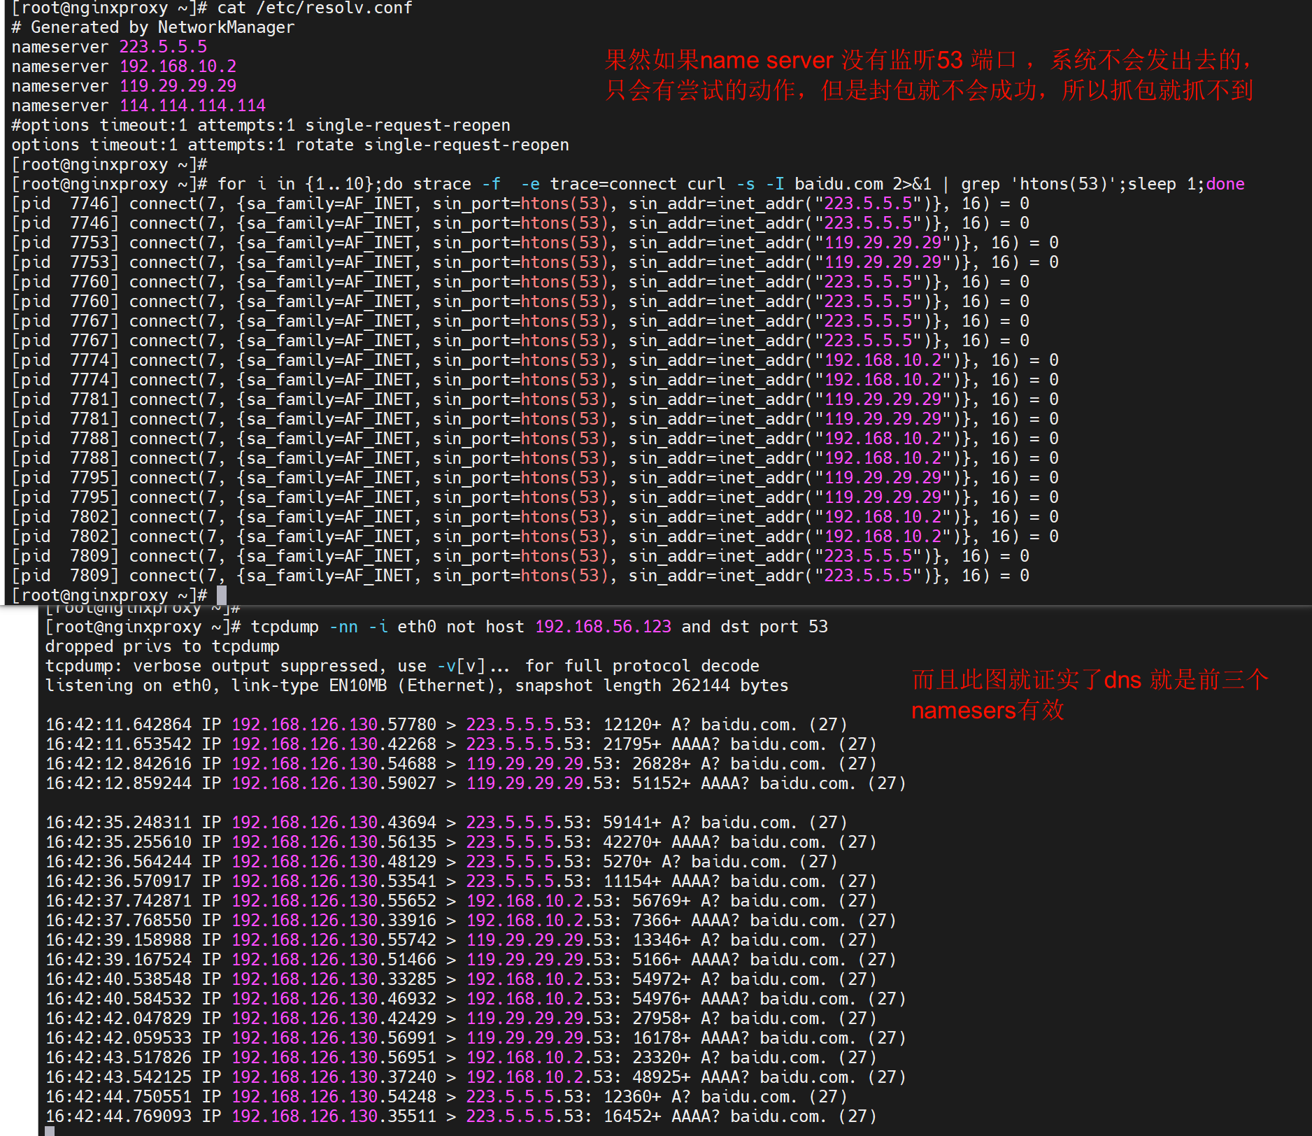Click the red annotation about name server port 53
Viewport: 1312px width, 1136px height.
tap(927, 75)
